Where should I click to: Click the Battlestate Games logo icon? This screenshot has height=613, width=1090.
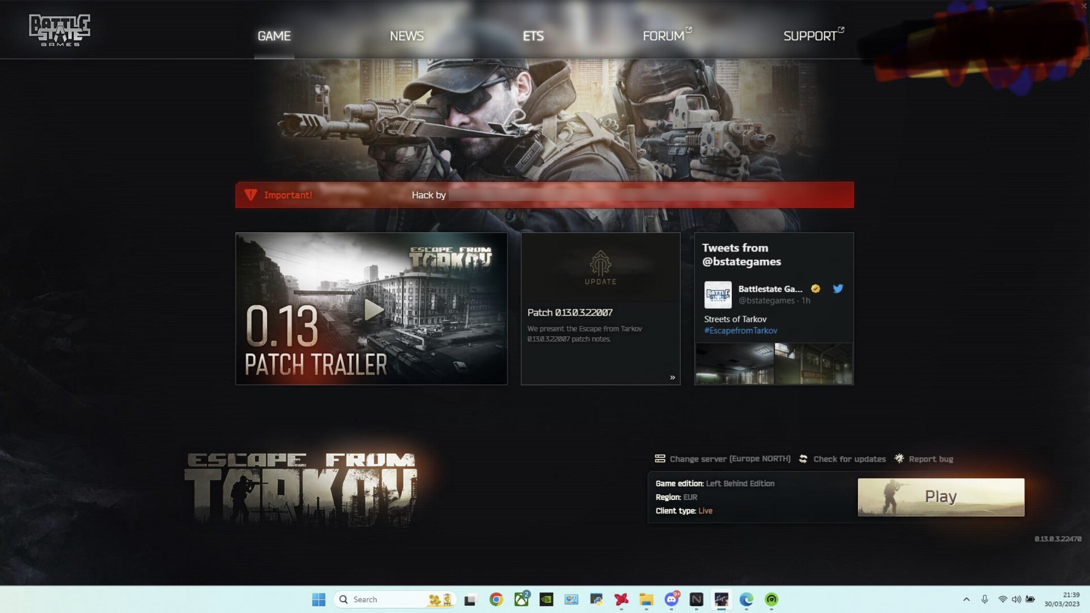pyautogui.click(x=60, y=29)
